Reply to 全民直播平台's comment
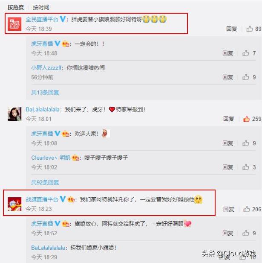 [231, 29]
